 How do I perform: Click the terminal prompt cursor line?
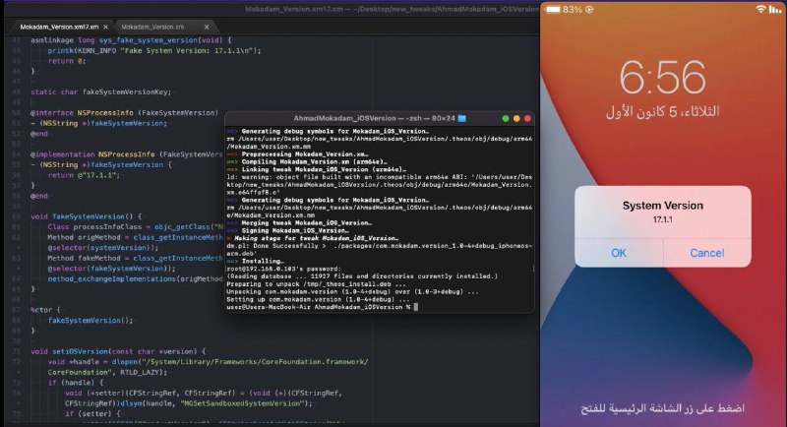point(322,307)
